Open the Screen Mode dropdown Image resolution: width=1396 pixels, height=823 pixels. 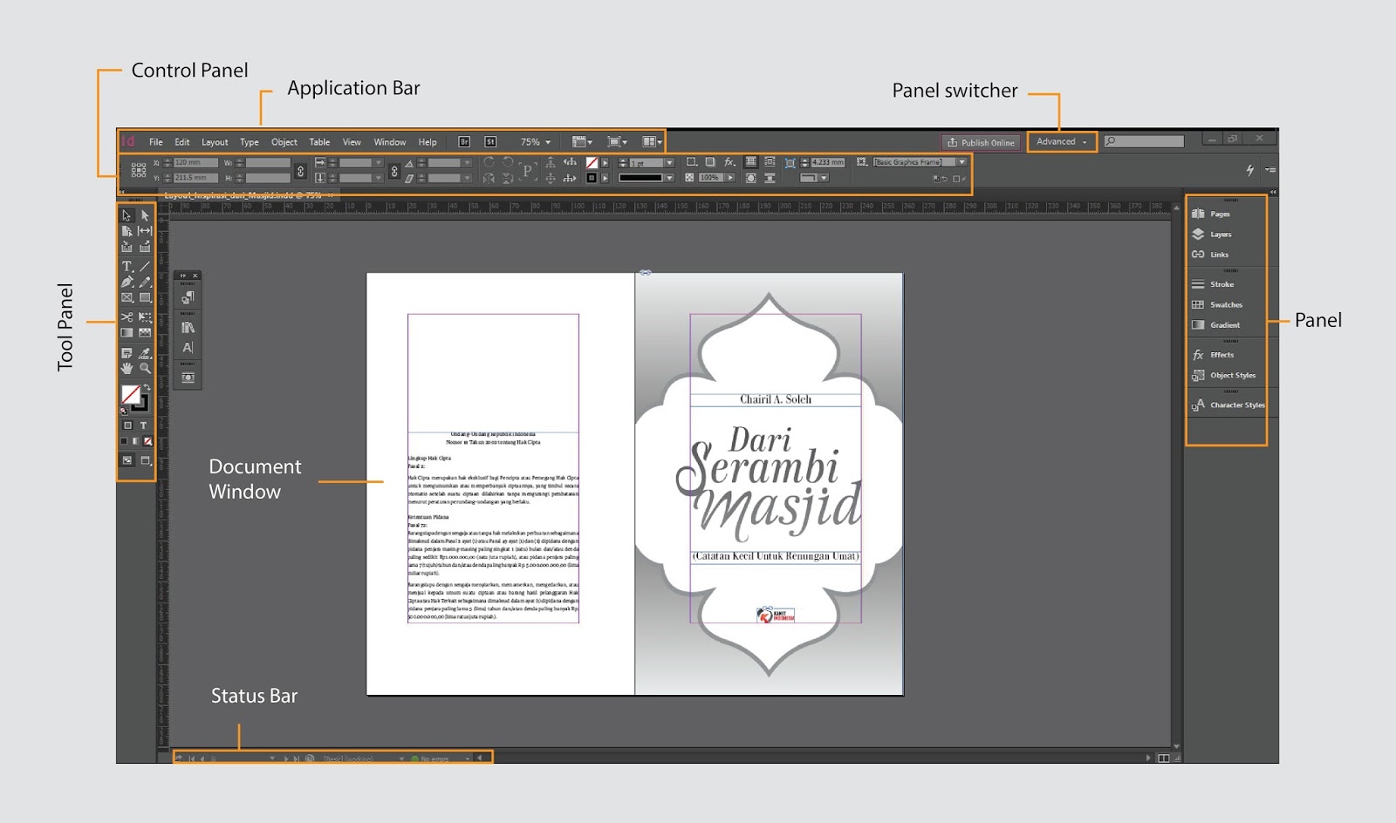point(618,142)
